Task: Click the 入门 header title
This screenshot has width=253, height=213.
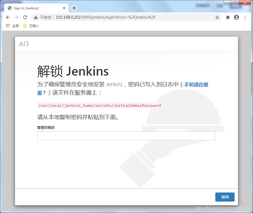Action: point(24,44)
